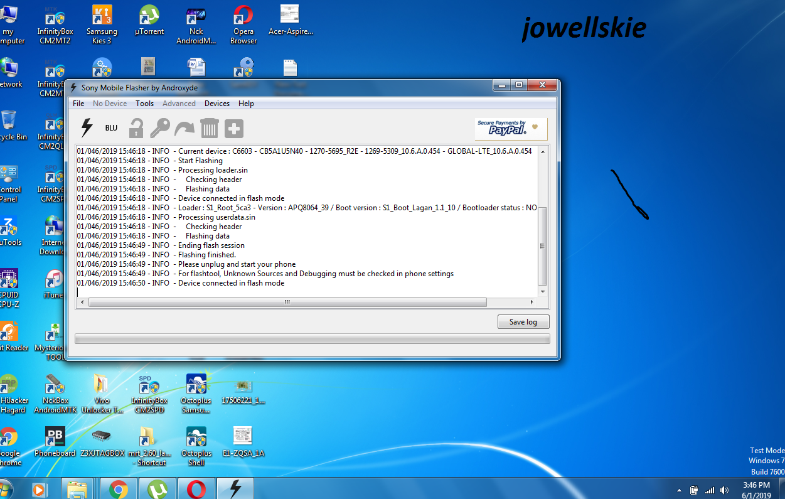Screen dimensions: 785x499
Task: Click the key icon in Flasher toolbar
Action: [160, 128]
